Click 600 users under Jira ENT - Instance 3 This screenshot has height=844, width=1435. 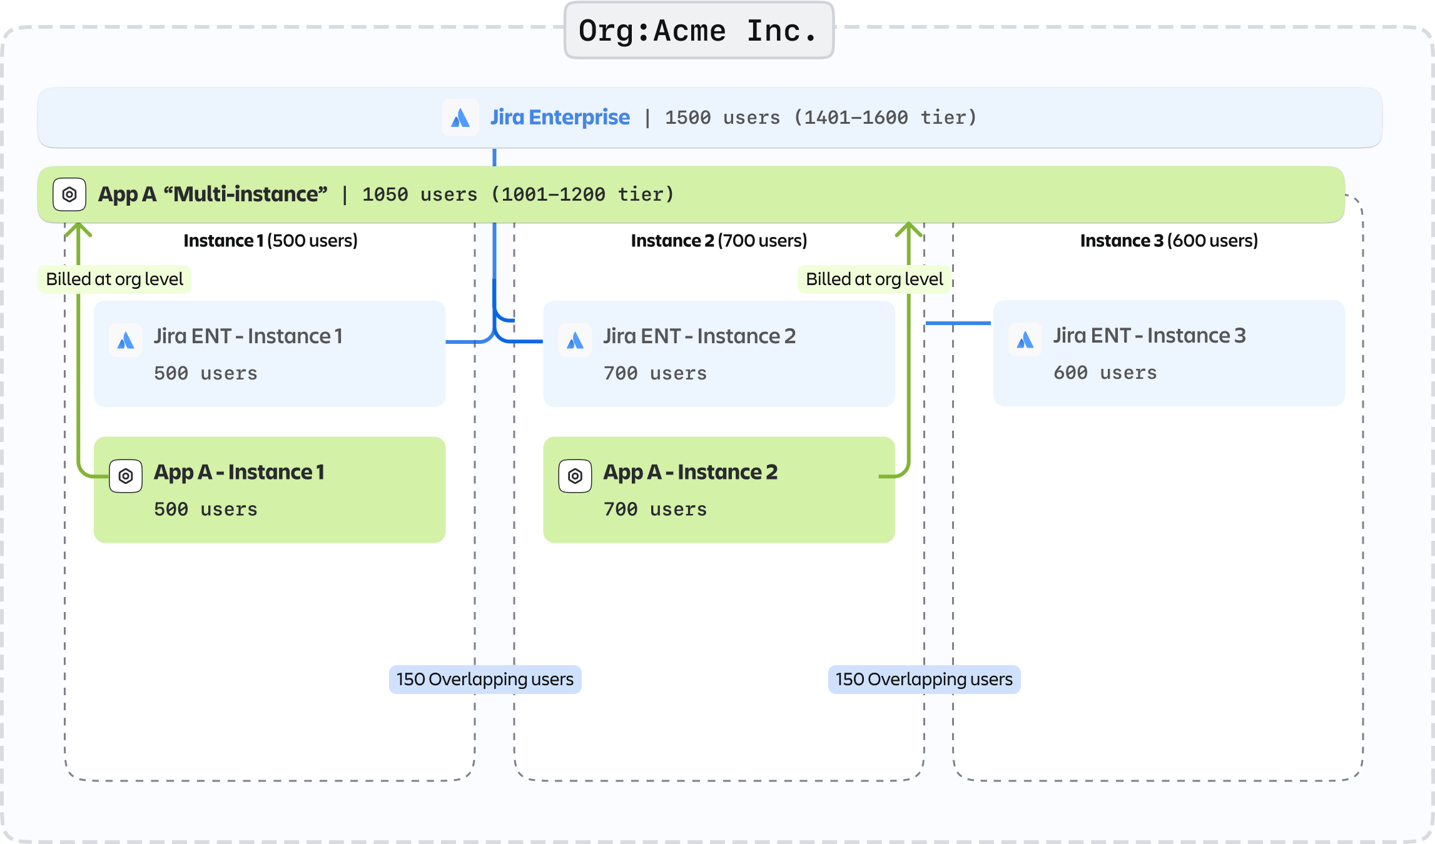pyautogui.click(x=1105, y=373)
